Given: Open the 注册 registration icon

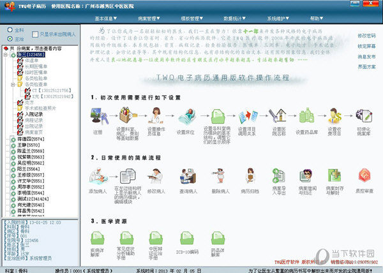Looking at the screenshot, I should pyautogui.click(x=99, y=115).
